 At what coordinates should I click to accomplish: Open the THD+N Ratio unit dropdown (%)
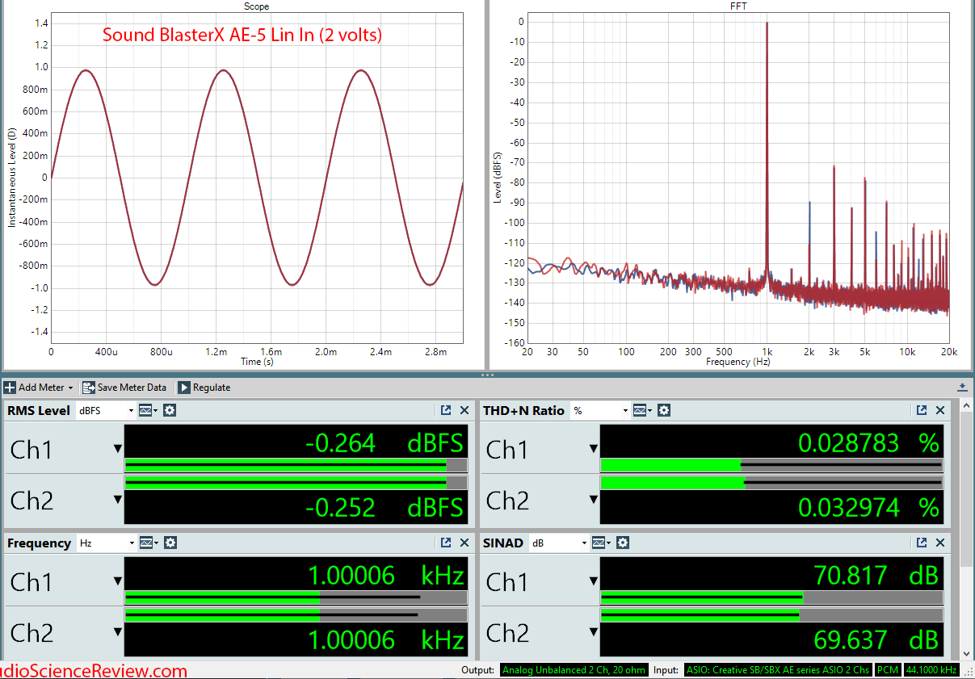599,410
